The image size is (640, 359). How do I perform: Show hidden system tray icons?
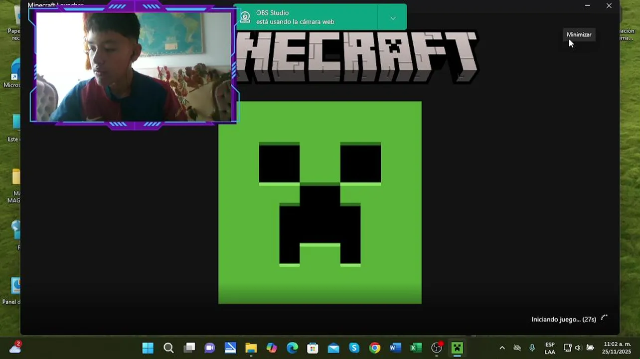502,348
